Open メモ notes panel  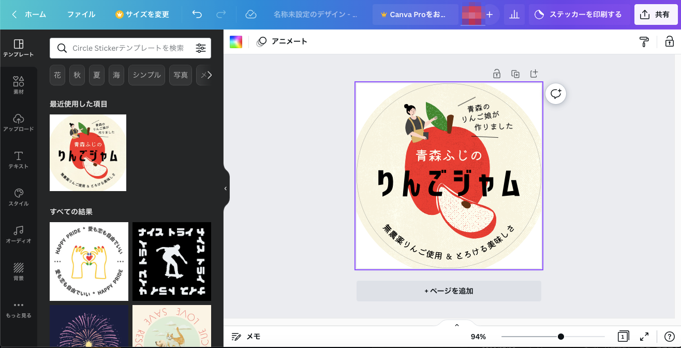[x=246, y=337]
